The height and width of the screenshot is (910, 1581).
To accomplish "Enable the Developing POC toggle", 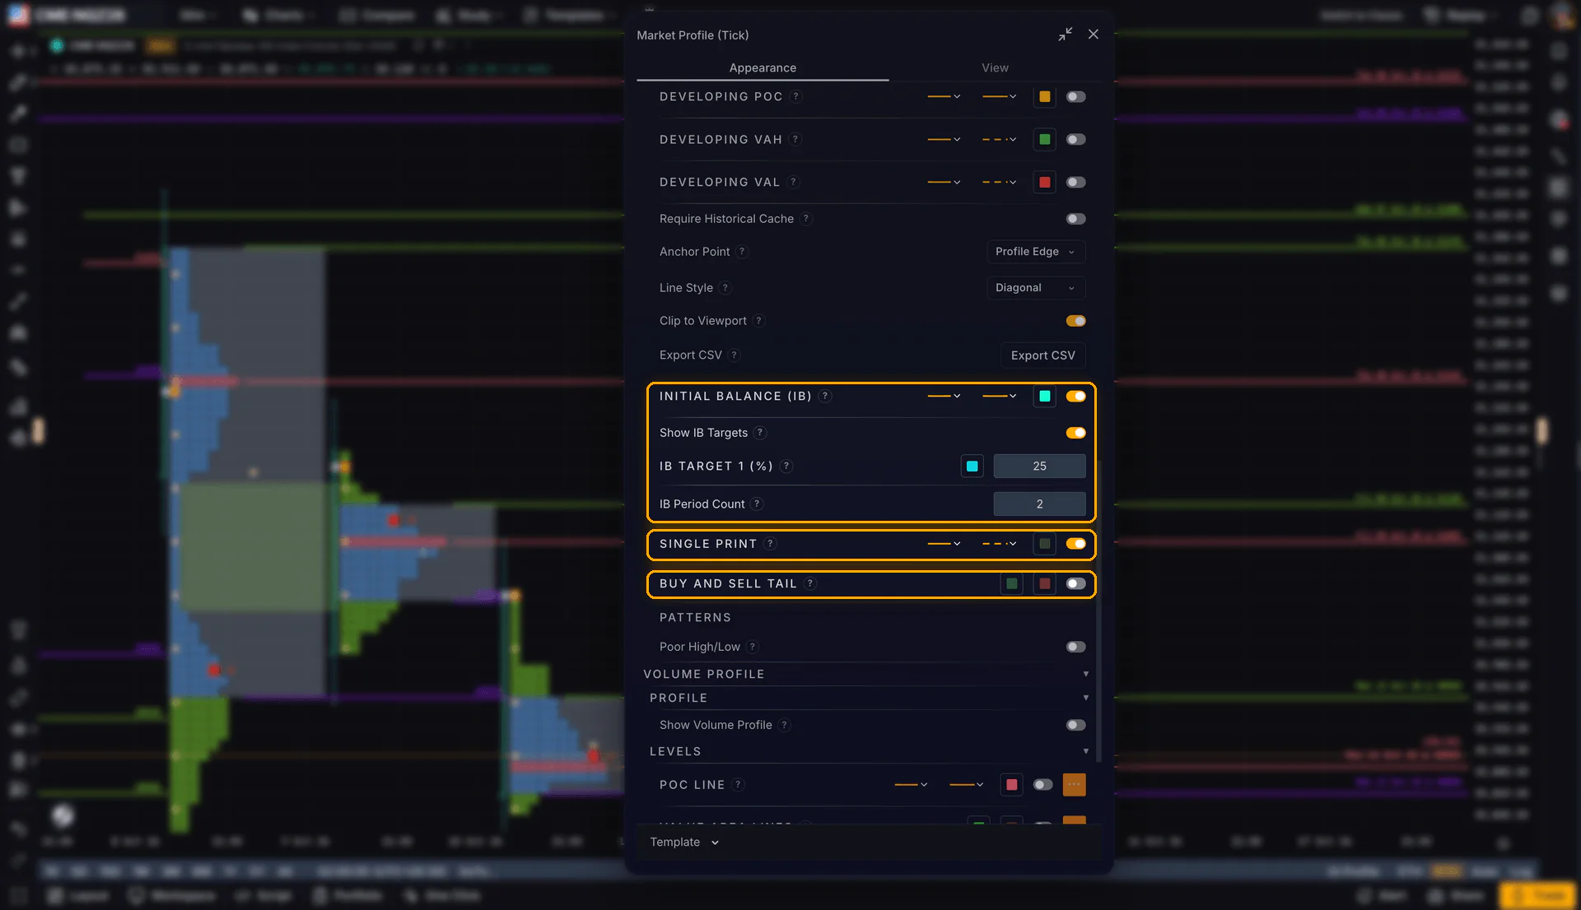I will (x=1075, y=97).
